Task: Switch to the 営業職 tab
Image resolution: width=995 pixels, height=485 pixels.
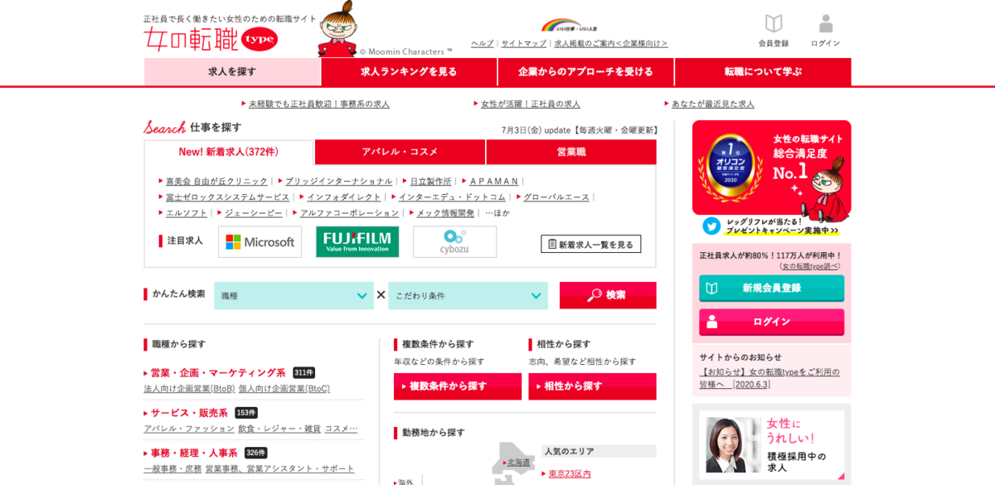Action: coord(570,152)
